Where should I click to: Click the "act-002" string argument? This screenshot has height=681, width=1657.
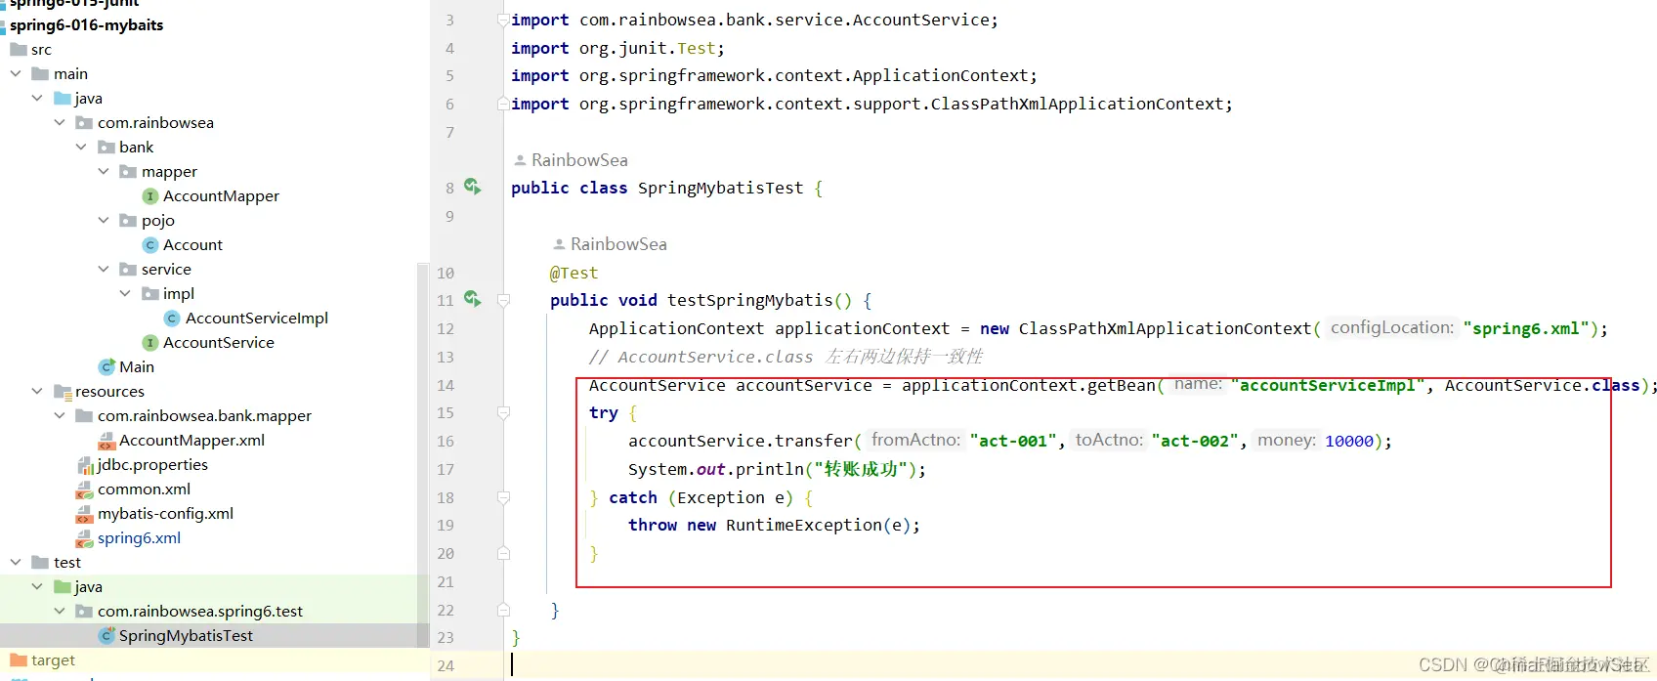point(1196,441)
